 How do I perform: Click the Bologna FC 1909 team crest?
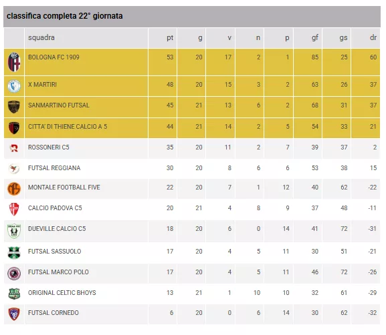14,62
